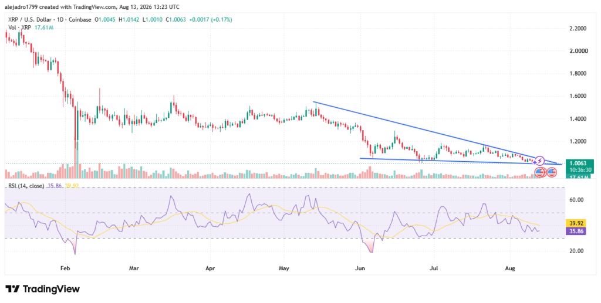Click the 1.4000 price axis label
Screen dimensions: 601x303
coord(578,119)
